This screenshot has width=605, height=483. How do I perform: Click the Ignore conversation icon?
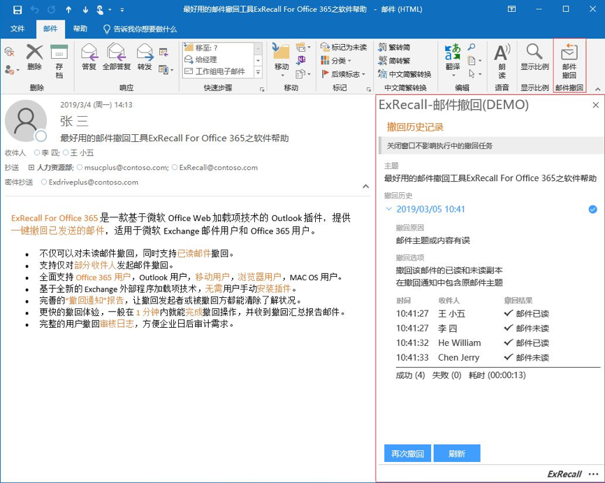pos(10,52)
